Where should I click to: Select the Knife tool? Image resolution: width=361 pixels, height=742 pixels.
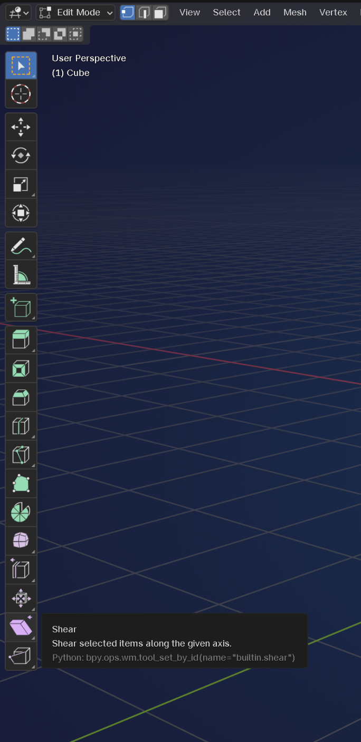point(21,454)
